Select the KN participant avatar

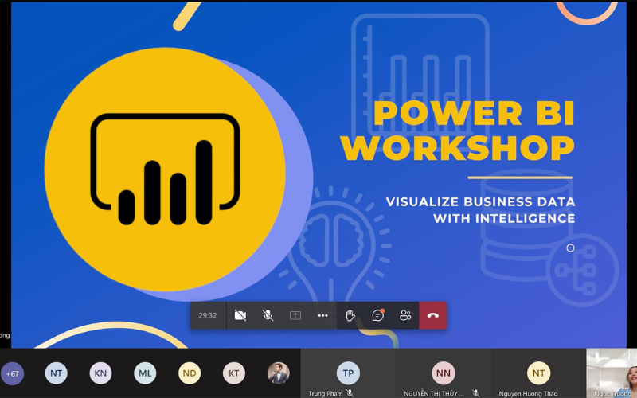[100, 373]
